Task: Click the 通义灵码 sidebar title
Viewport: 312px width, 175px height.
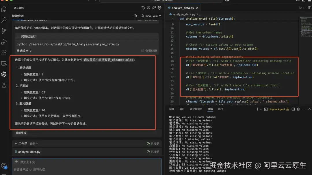Action: click(19, 8)
